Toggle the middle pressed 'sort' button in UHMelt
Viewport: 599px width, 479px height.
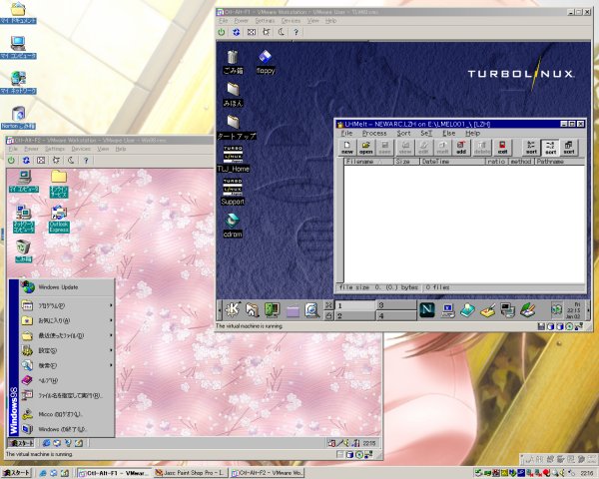tap(550, 148)
